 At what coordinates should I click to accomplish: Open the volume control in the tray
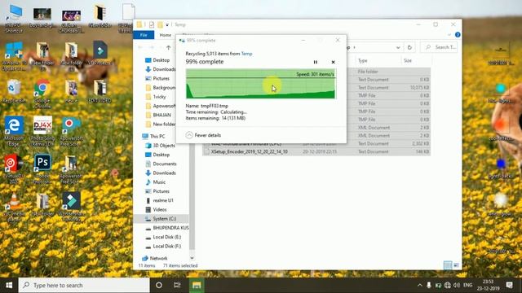tap(457, 286)
